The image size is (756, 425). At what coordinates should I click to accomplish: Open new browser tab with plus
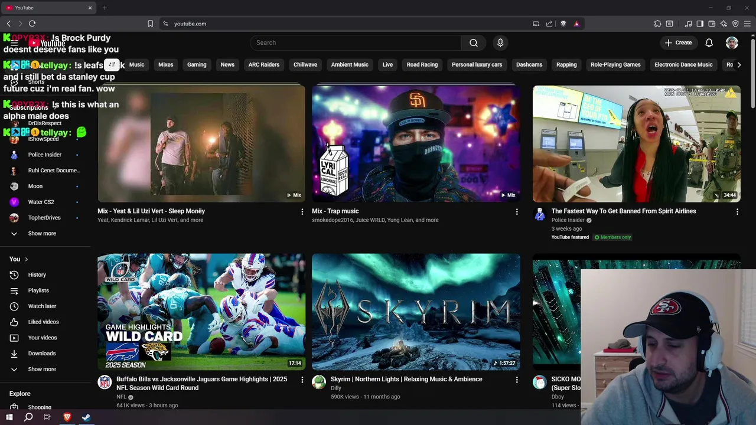click(x=105, y=8)
